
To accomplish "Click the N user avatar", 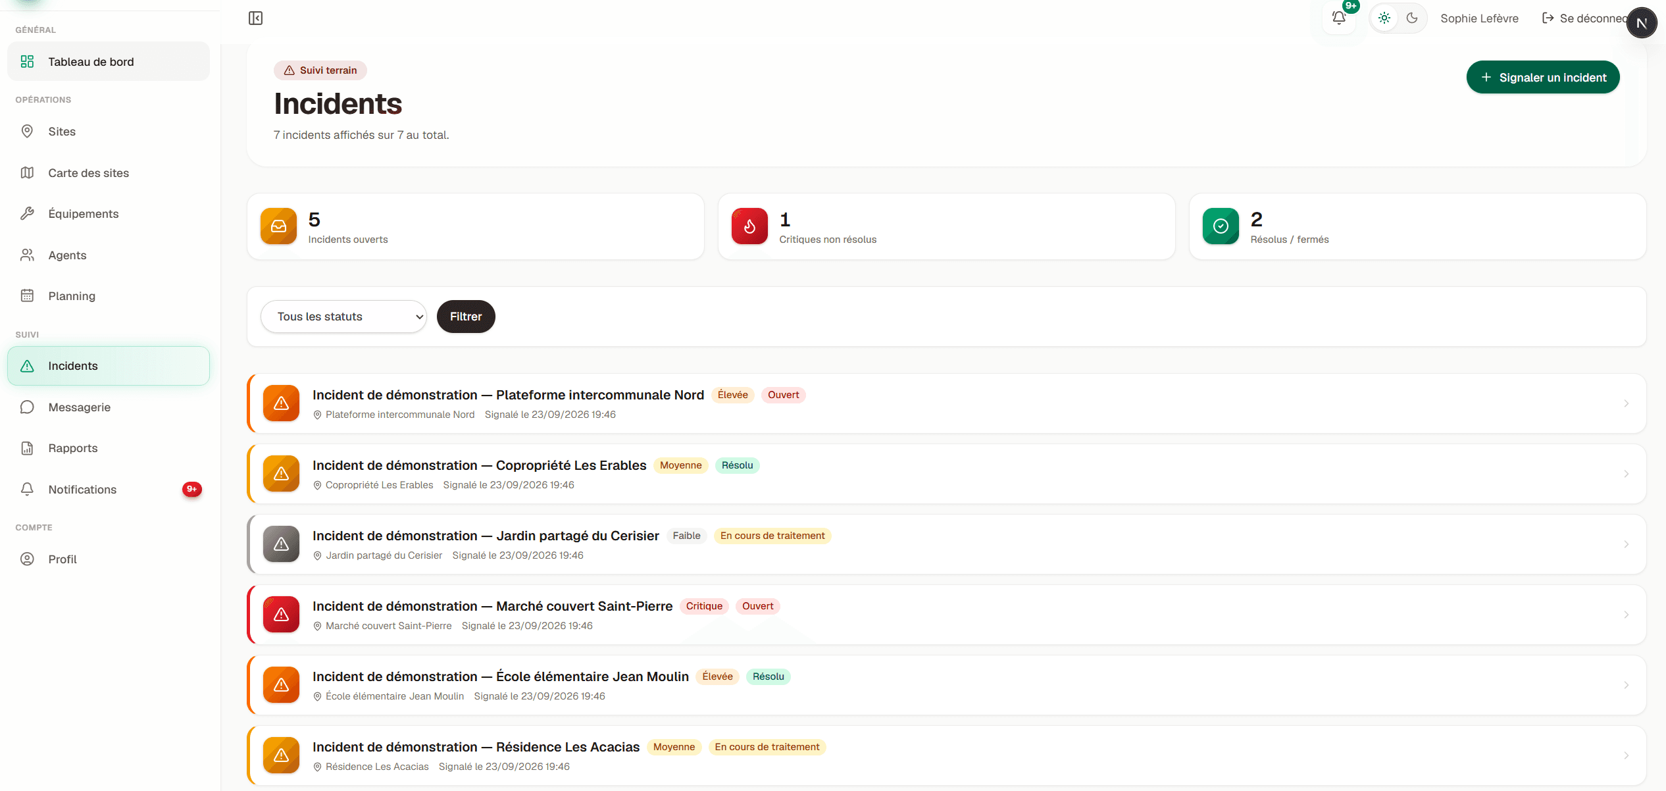I will pos(1642,23).
